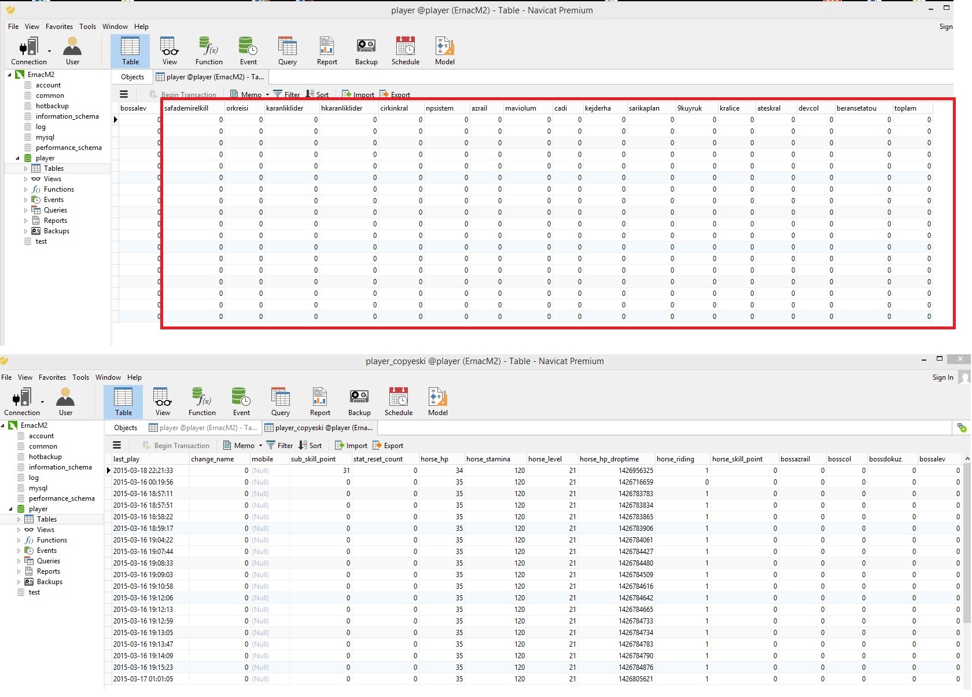Click Model icon in upper window toolbar

445,51
